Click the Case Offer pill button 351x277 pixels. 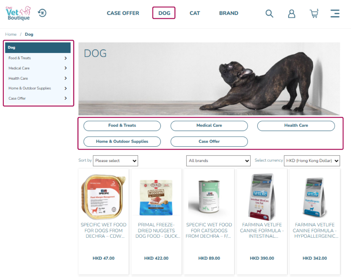tap(209, 142)
